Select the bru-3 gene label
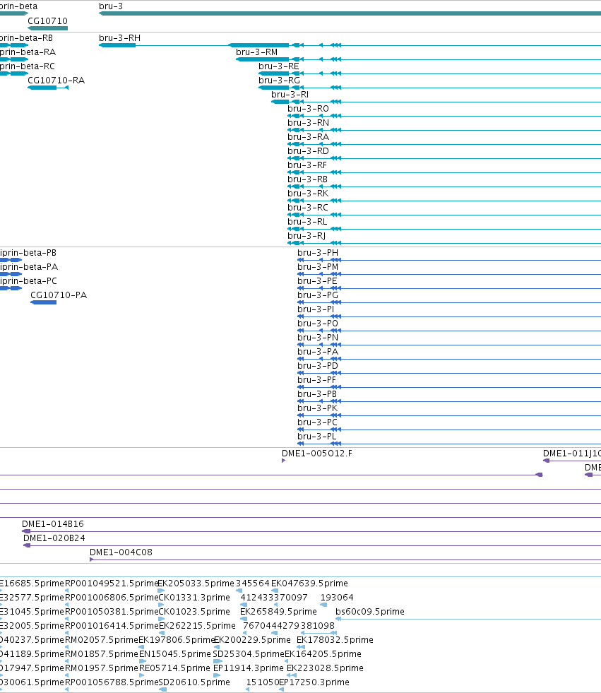601x693 pixels. pyautogui.click(x=111, y=6)
